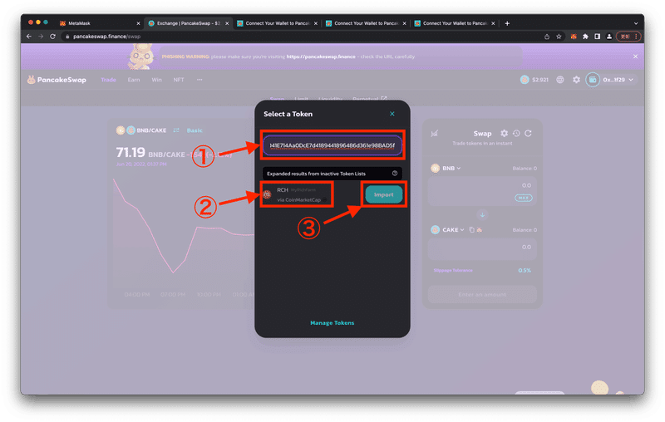
Task: Open the inactive token lists help icon
Action: pyautogui.click(x=394, y=174)
